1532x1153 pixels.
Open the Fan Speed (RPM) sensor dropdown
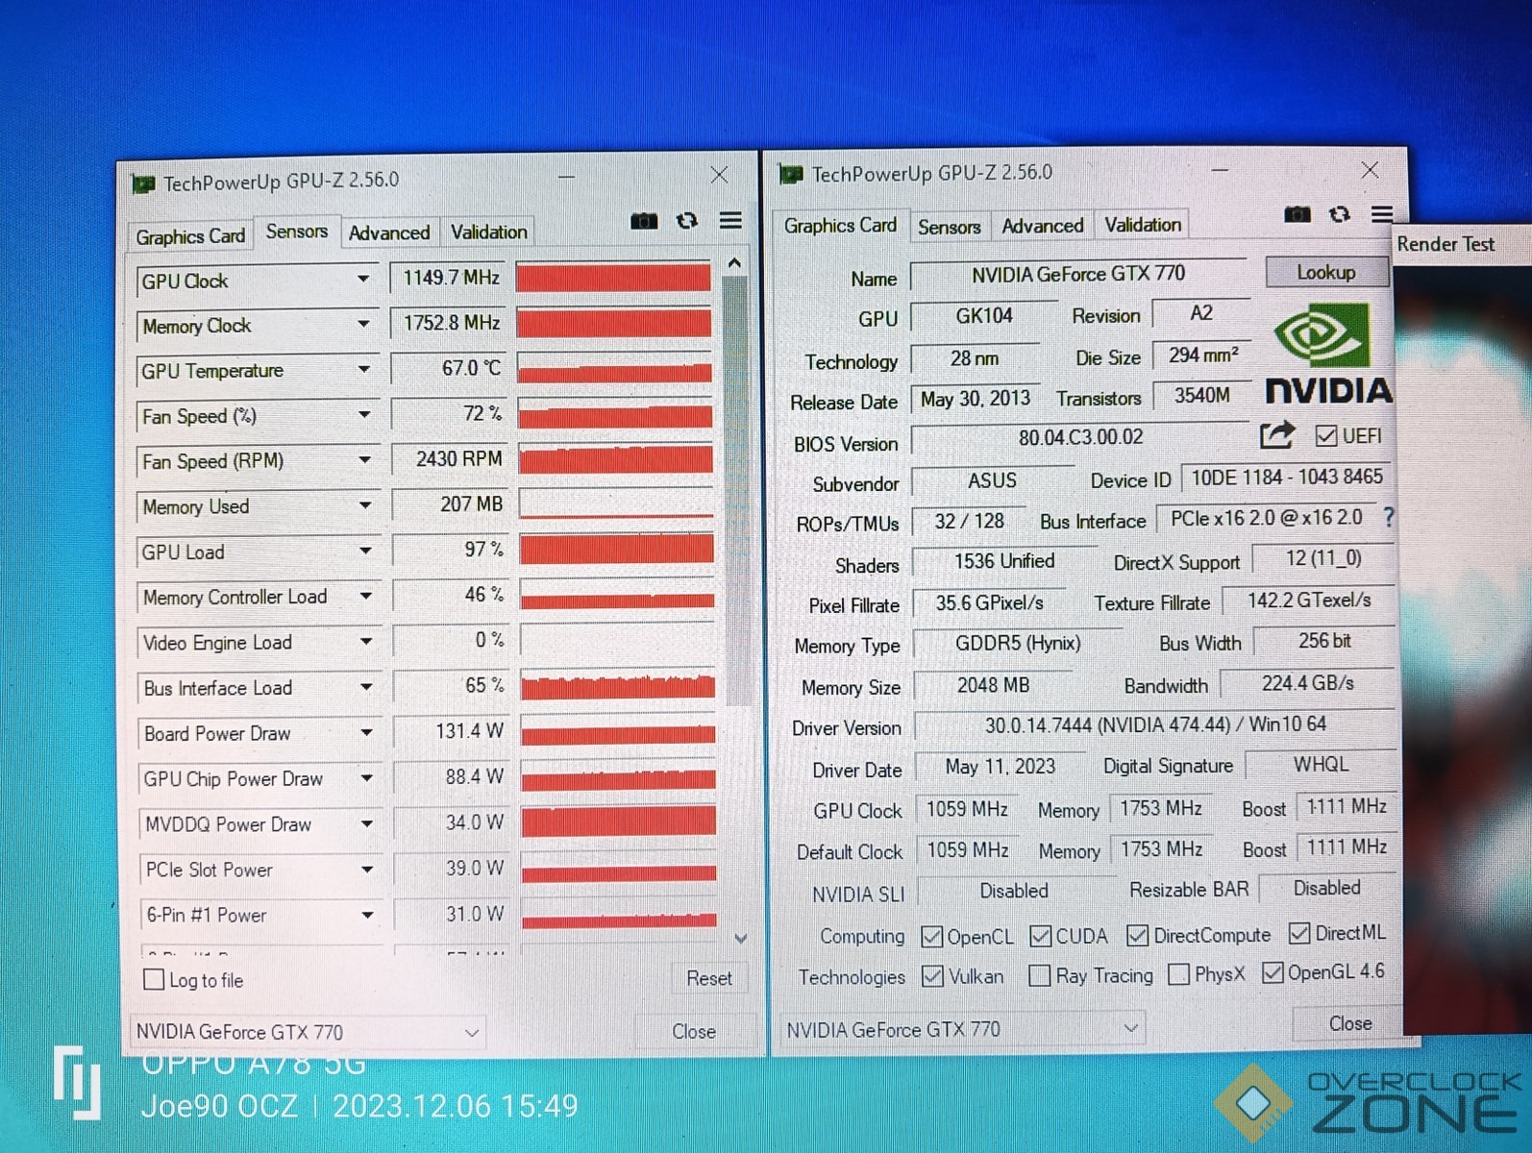(x=364, y=460)
